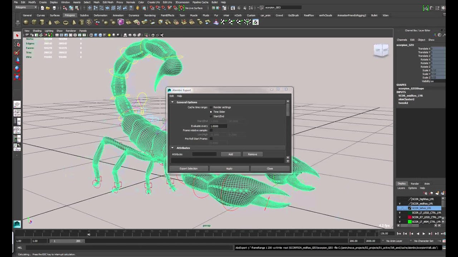The image size is (458, 257).
Task: Switch to the Animation shelf tab
Action: tap(118, 15)
